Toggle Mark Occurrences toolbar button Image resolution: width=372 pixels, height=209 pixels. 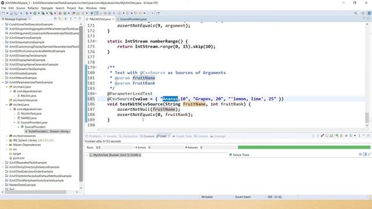(x=96, y=13)
